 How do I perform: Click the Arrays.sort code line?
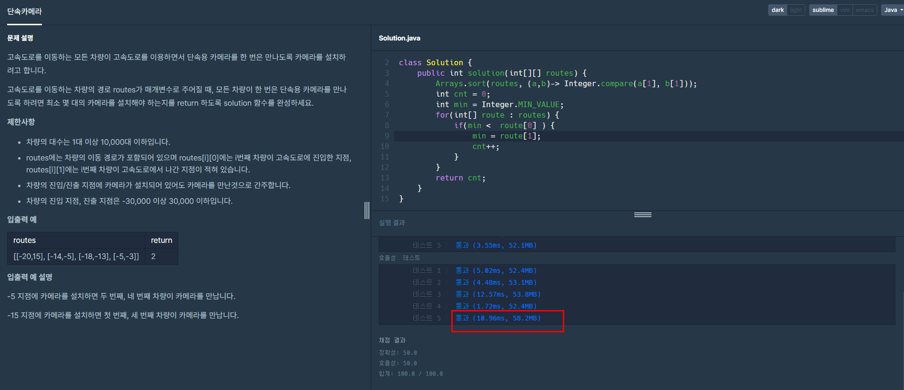point(566,84)
